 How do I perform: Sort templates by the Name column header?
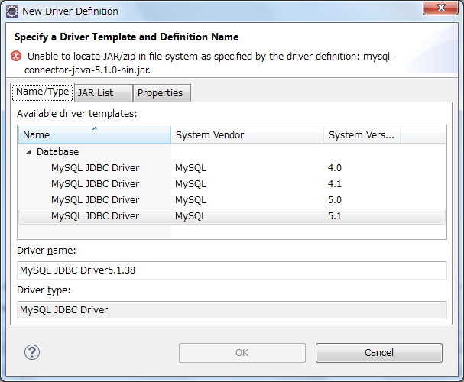pos(95,134)
